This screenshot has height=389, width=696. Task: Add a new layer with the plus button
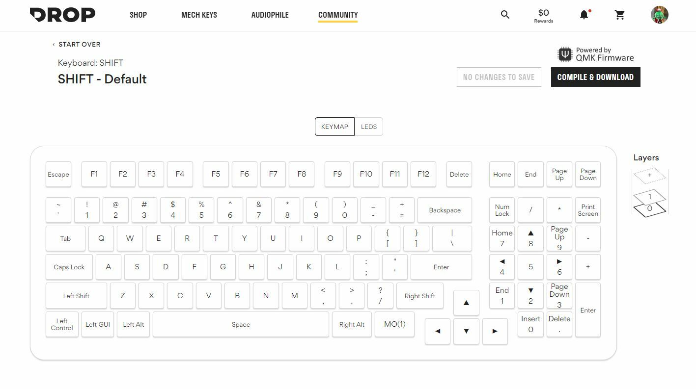point(650,175)
